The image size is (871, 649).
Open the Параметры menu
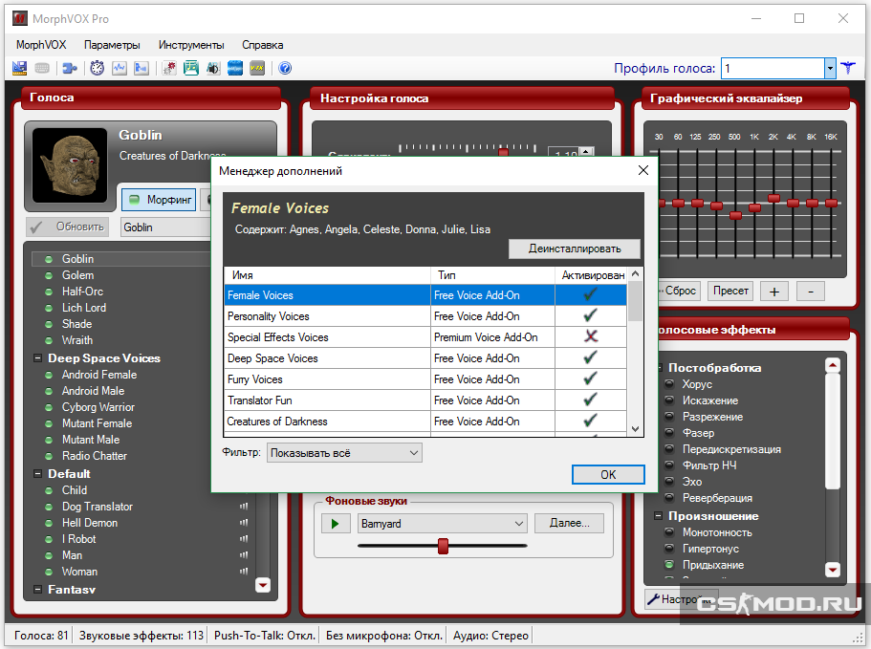tap(112, 45)
